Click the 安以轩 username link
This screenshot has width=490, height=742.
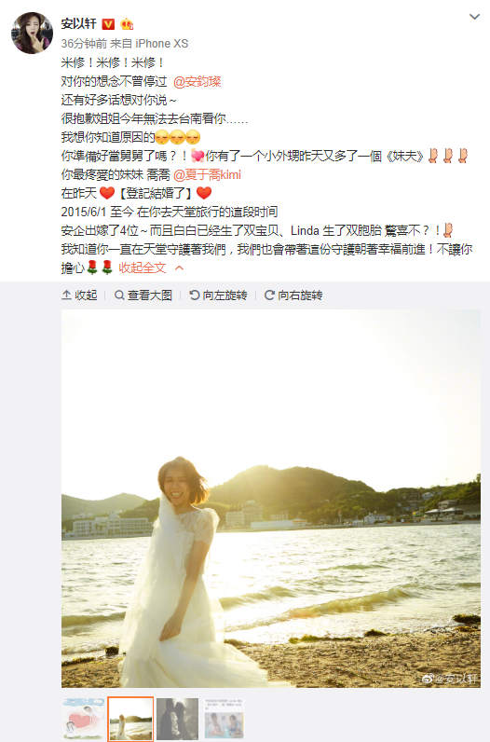78,23
